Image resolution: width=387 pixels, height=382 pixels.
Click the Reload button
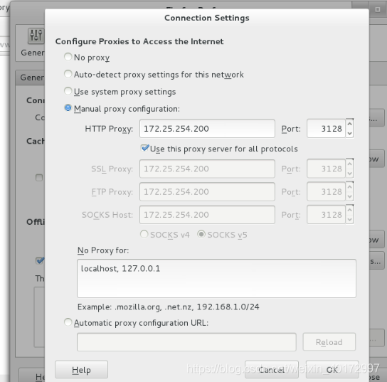click(329, 342)
